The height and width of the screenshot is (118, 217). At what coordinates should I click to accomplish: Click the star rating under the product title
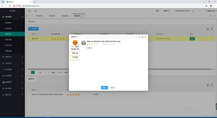point(92,44)
